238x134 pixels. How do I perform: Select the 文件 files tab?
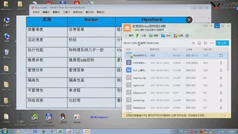click(166, 36)
